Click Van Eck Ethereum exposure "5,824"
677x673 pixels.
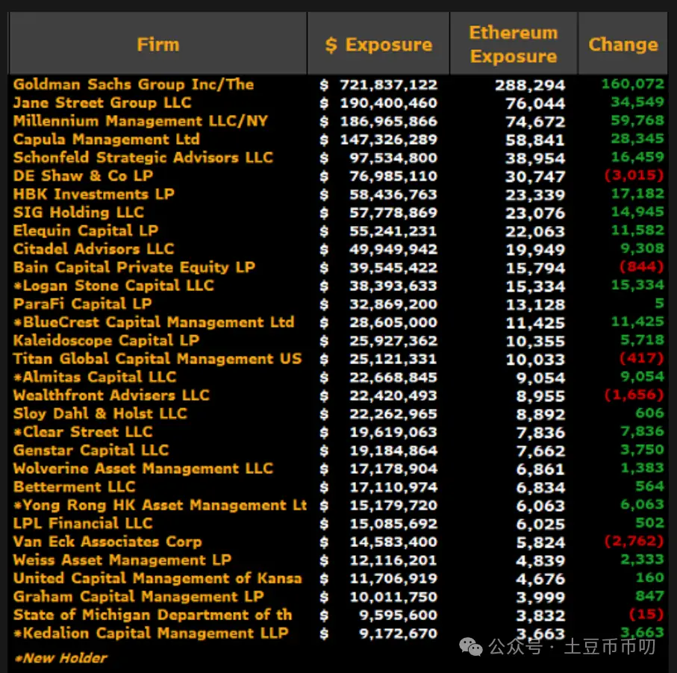[x=540, y=542]
